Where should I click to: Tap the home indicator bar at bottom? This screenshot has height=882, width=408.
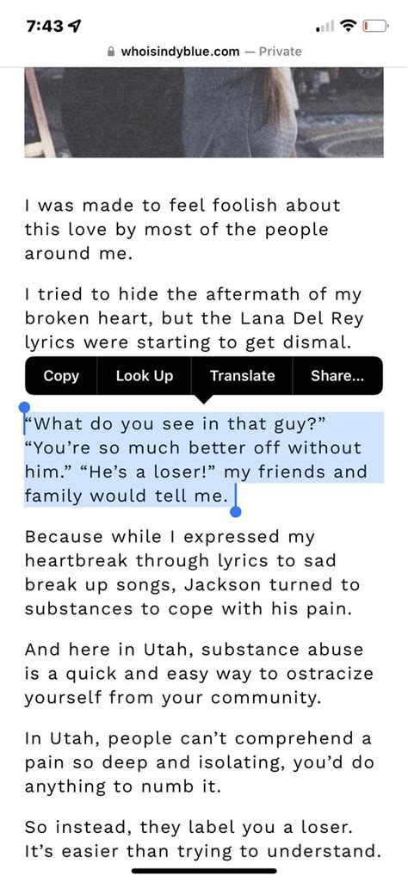point(204,871)
